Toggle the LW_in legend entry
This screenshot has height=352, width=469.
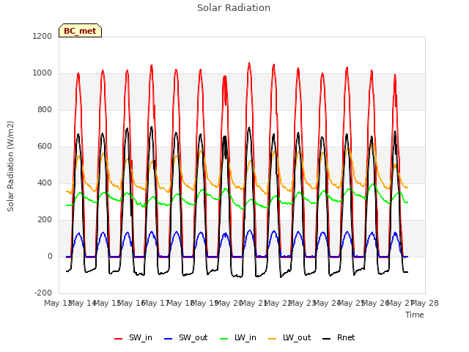click(238, 338)
